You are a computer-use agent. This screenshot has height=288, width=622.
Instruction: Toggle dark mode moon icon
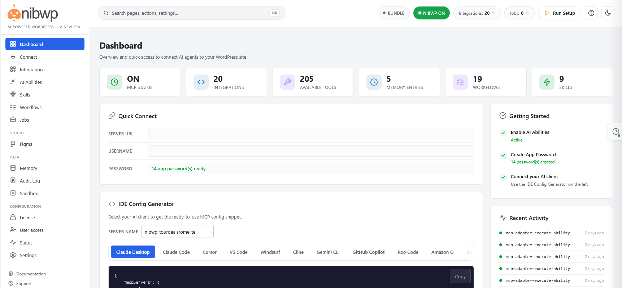click(608, 13)
